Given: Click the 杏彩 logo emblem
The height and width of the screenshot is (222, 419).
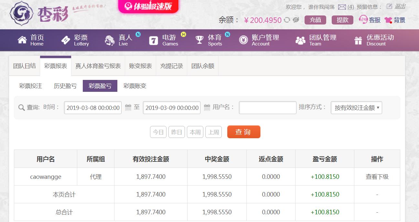Looking at the screenshot, I should [22, 13].
